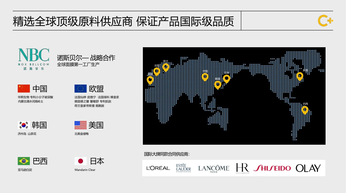Viewport: 346px width, 193px height.
Task: Select the 美国 marker on the map
Action: tap(299, 76)
